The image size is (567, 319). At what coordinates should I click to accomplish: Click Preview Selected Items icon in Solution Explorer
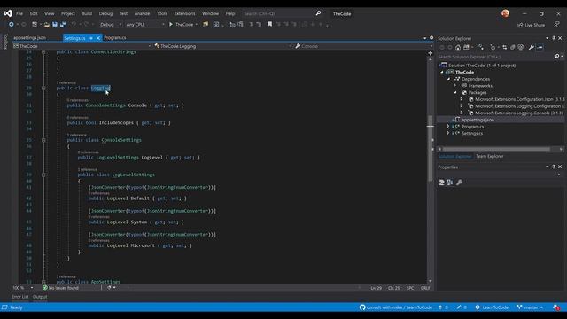540,47
